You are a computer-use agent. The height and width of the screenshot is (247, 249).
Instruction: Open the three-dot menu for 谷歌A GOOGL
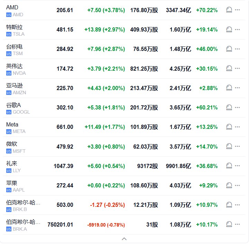tap(237, 107)
